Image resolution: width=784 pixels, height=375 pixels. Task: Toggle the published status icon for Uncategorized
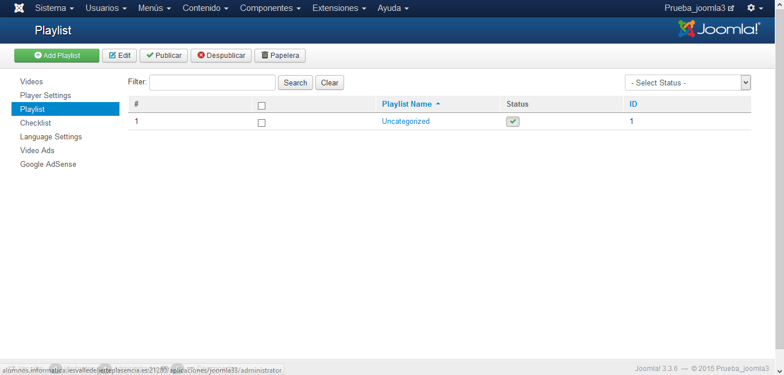[x=512, y=122]
